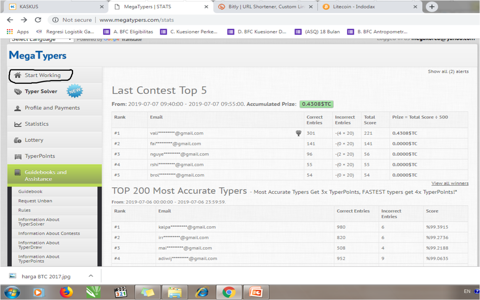Show all (2) alerts
The image size is (480, 300).
[x=448, y=72]
